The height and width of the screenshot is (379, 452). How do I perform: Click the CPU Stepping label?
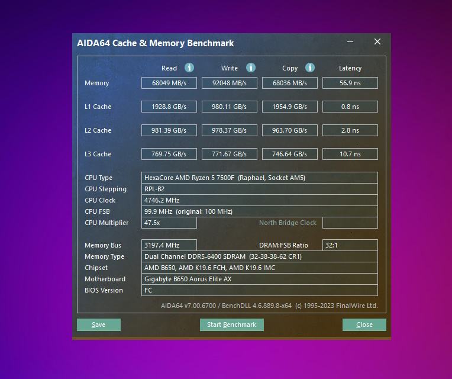point(105,189)
